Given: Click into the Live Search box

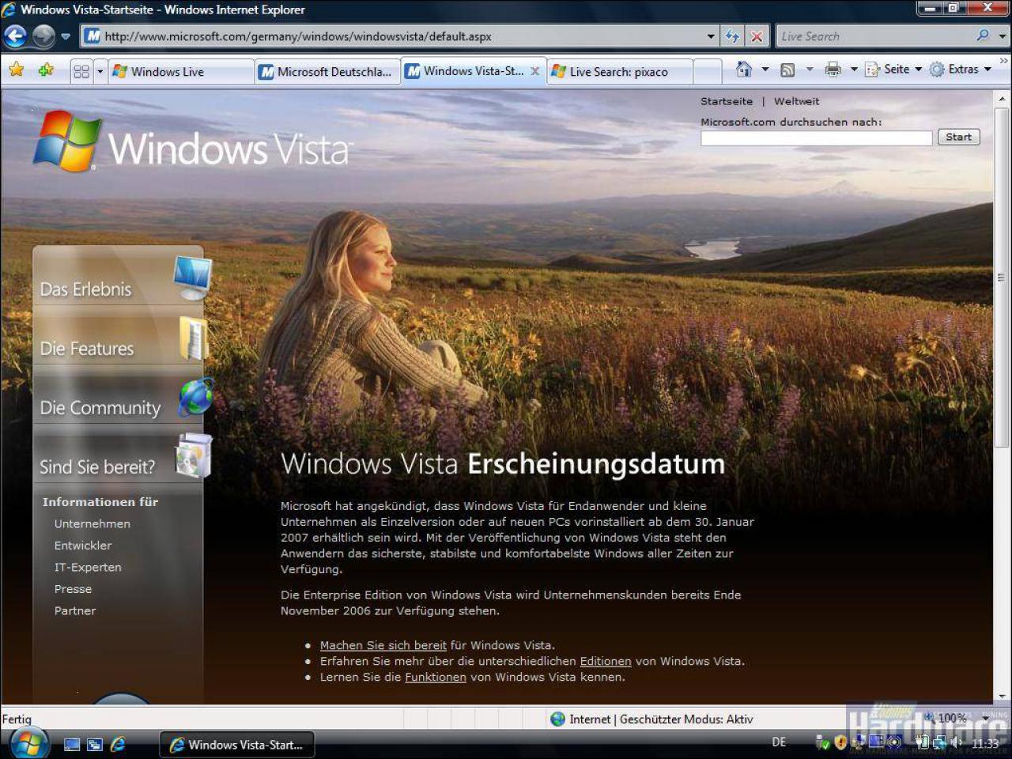Looking at the screenshot, I should tap(874, 36).
